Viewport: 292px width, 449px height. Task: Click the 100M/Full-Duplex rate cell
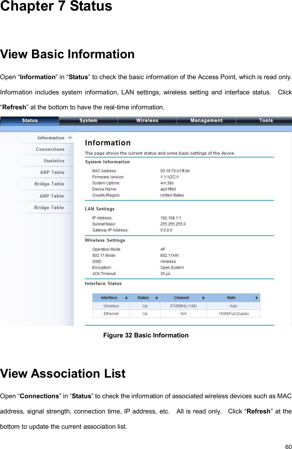pyautogui.click(x=233, y=314)
